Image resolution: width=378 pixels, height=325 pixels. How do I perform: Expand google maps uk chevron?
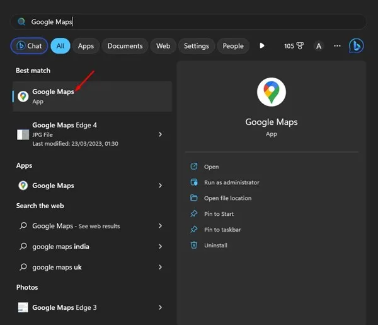(x=160, y=267)
